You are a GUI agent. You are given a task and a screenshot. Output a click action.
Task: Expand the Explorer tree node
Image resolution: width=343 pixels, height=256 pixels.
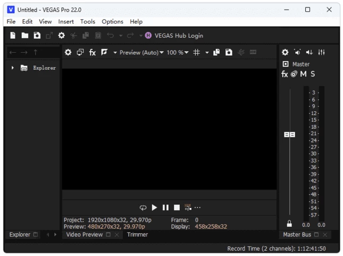tap(13, 68)
